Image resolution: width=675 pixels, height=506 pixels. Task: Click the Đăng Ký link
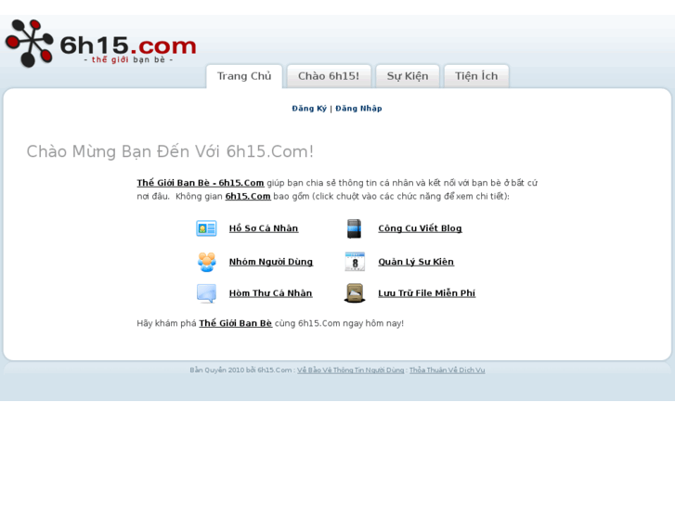(x=309, y=109)
